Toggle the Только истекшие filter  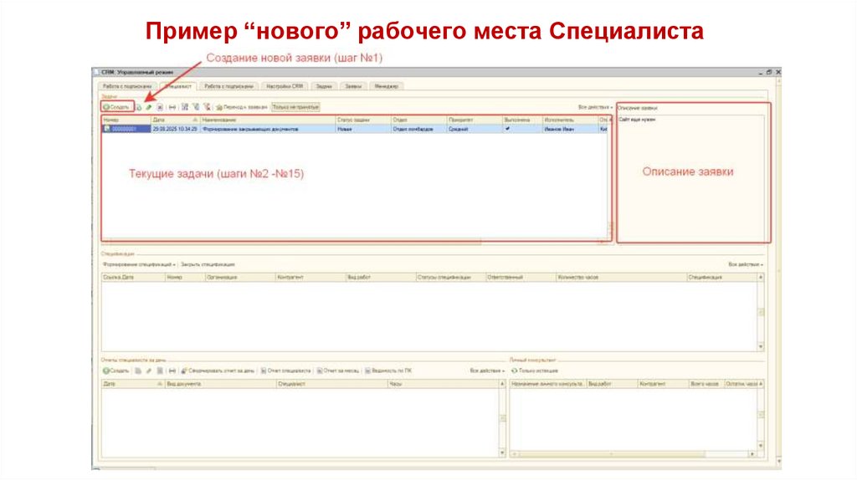pos(535,370)
